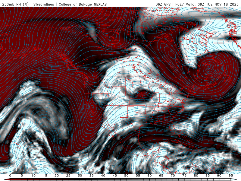This screenshot has height=181, width=241.
Task: Click the colorbar label "30"
Action: coord(80,176)
